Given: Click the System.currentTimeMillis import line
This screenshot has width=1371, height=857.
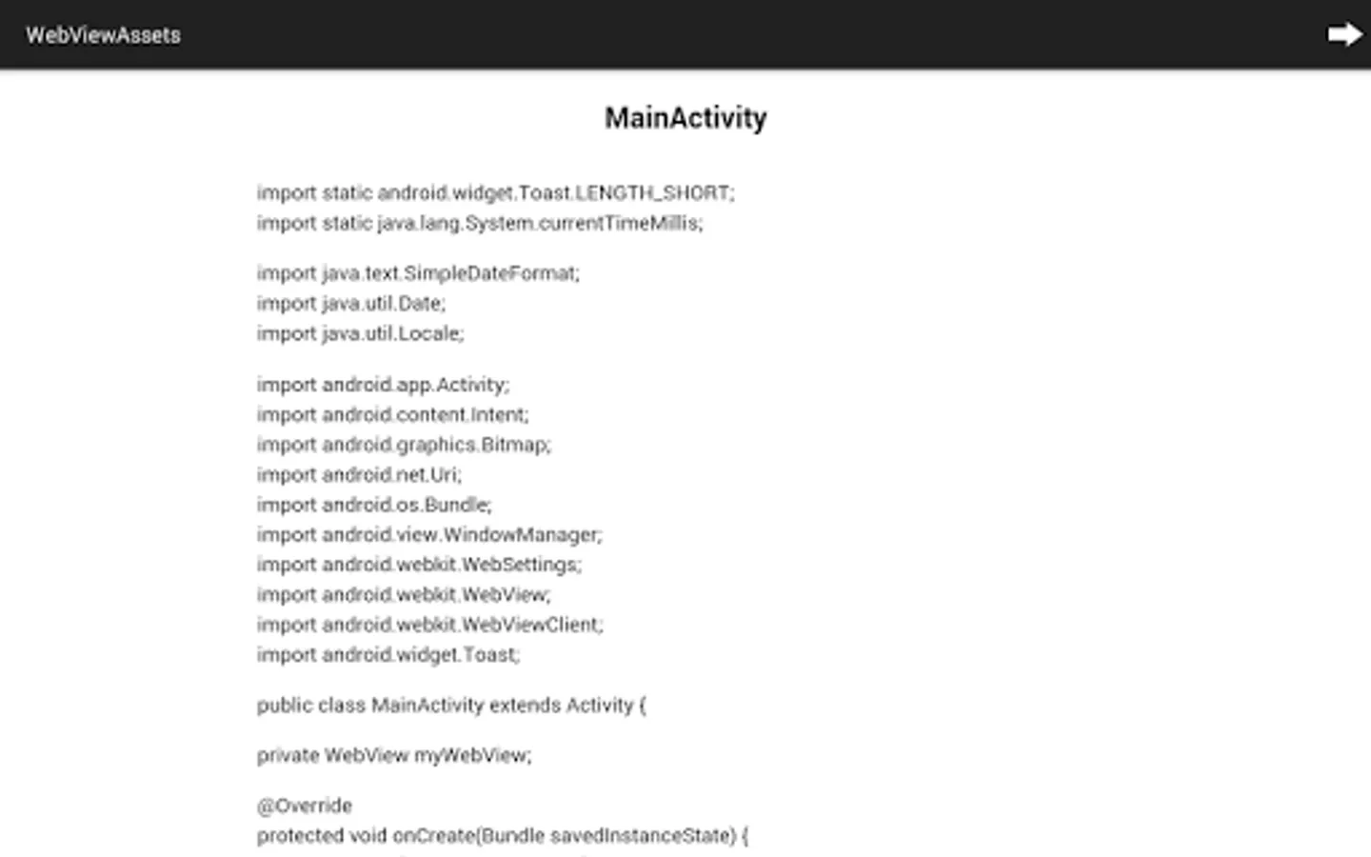Looking at the screenshot, I should tap(479, 224).
